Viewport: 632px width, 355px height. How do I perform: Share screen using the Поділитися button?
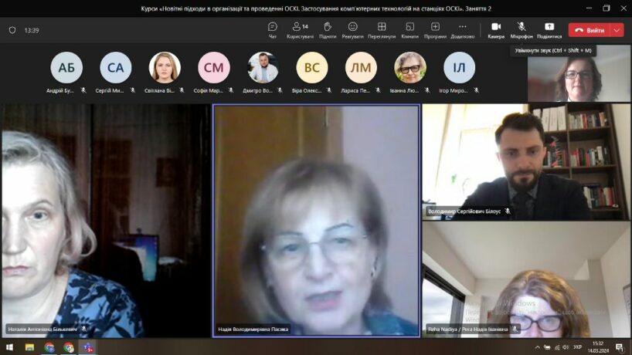point(549,29)
